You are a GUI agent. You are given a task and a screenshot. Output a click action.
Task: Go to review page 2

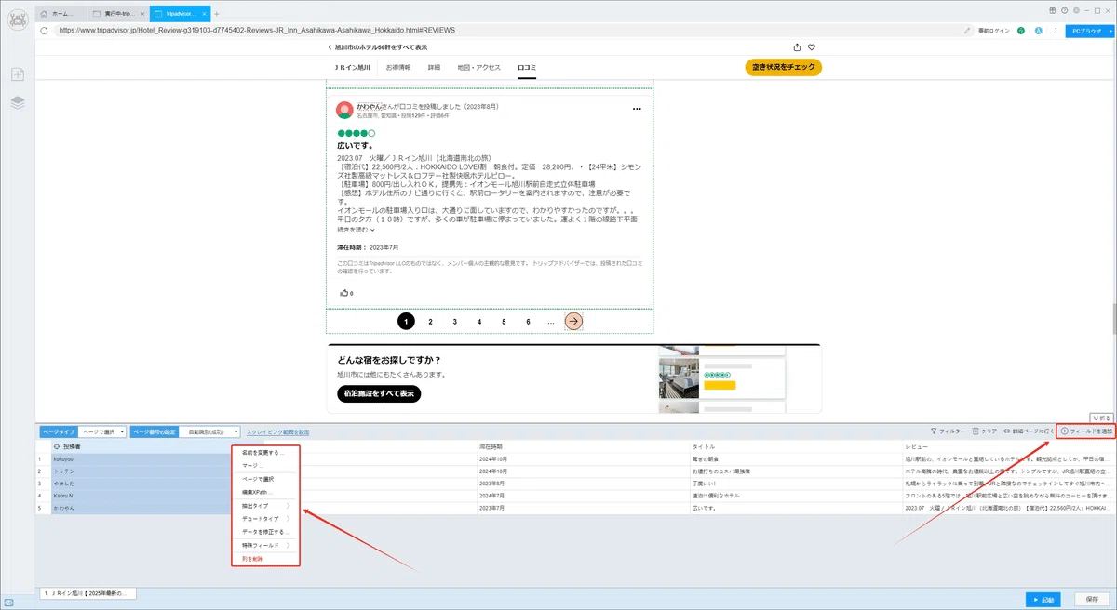(x=430, y=321)
